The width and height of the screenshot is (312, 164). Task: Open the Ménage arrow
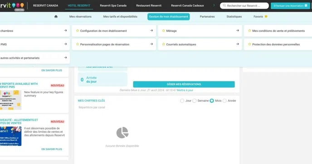pos(238,31)
